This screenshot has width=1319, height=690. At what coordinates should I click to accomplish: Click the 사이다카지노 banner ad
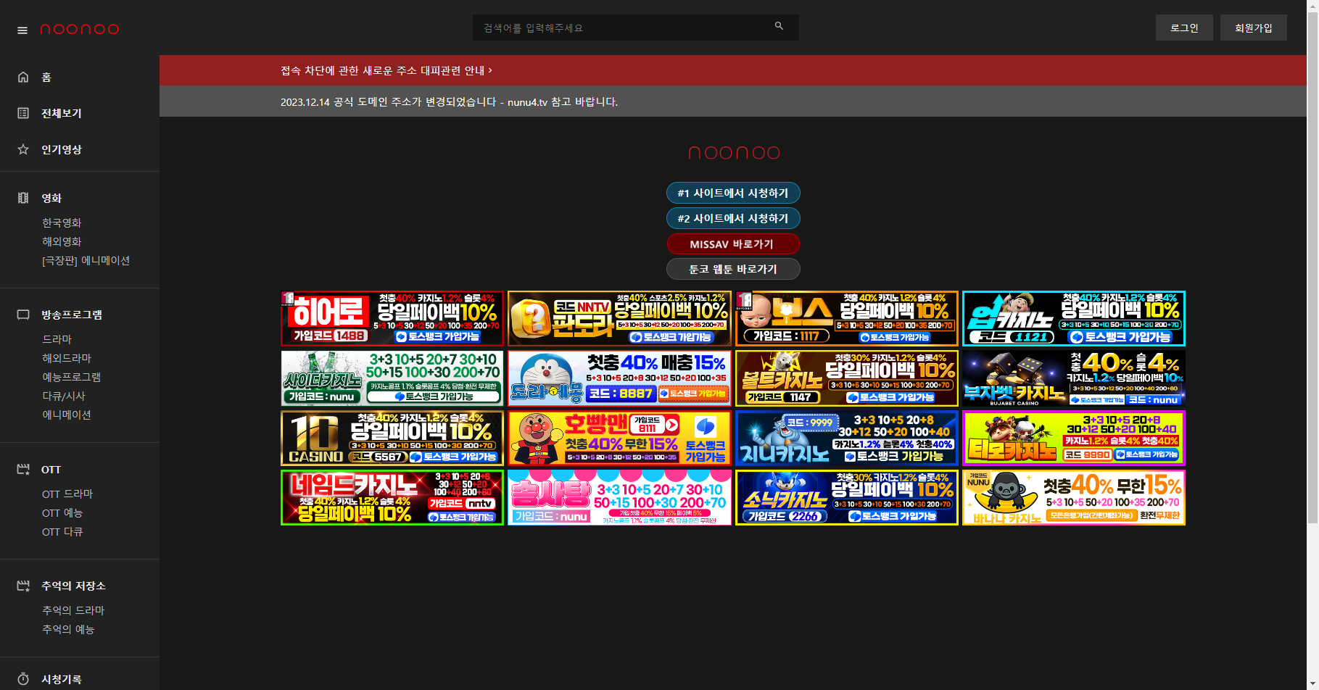pyautogui.click(x=392, y=378)
